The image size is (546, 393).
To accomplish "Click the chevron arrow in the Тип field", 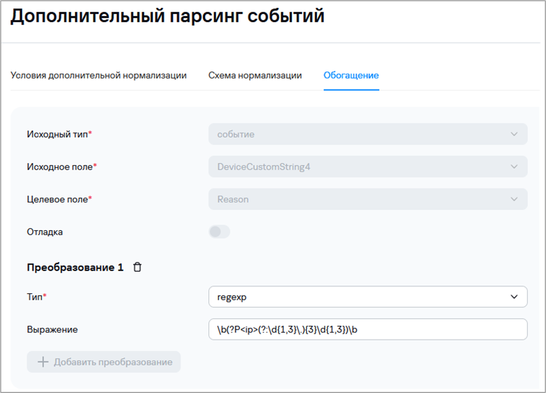I will (514, 297).
